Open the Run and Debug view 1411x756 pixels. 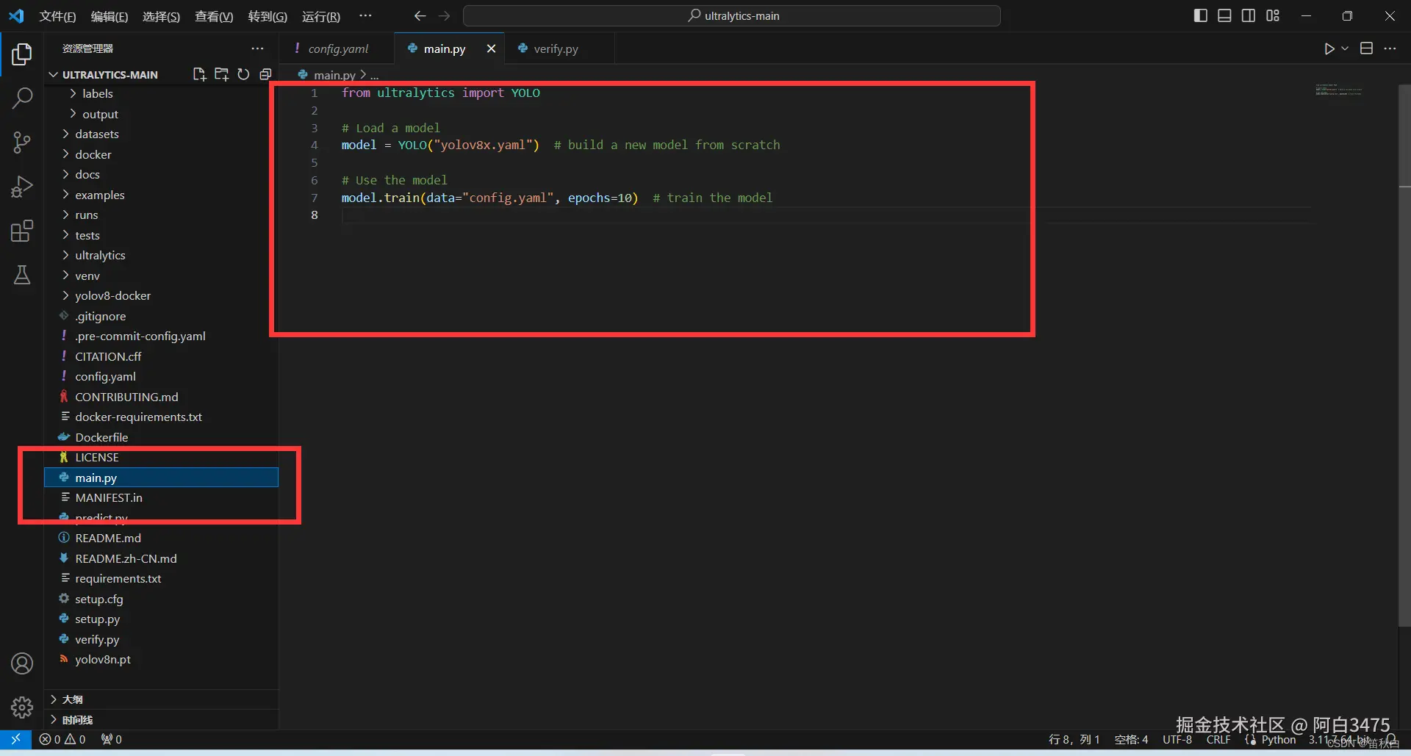click(22, 187)
